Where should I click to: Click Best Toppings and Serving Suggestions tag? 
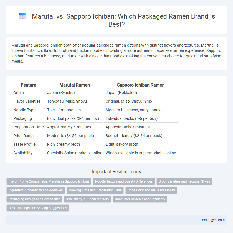(38, 208)
